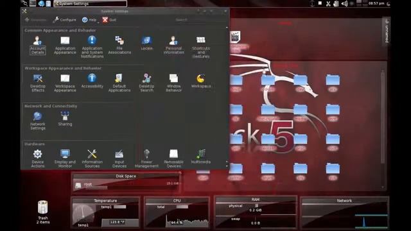The width and height of the screenshot is (411, 231).
Task: Open Input Devices settings
Action: [x=119, y=158]
